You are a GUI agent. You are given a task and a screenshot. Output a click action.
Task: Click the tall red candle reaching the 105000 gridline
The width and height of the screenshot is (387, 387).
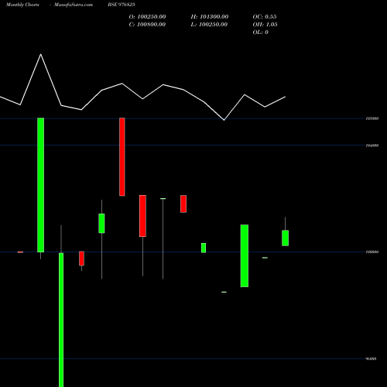point(122,157)
